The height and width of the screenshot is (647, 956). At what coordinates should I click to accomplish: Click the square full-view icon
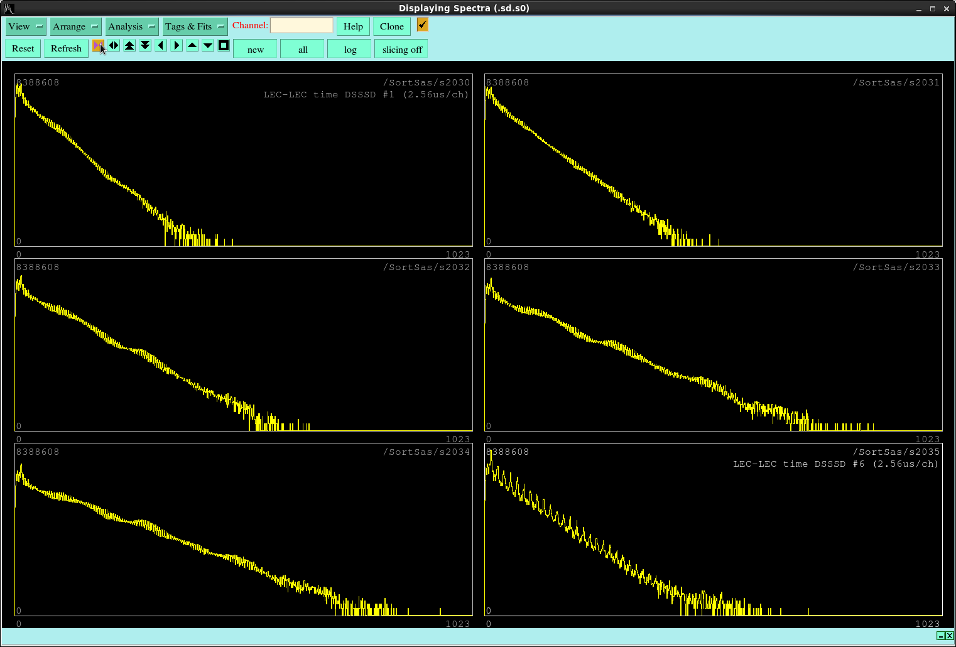(224, 45)
